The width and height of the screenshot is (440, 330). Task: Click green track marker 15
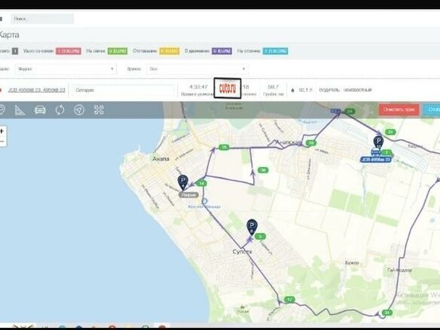pos(224,147)
